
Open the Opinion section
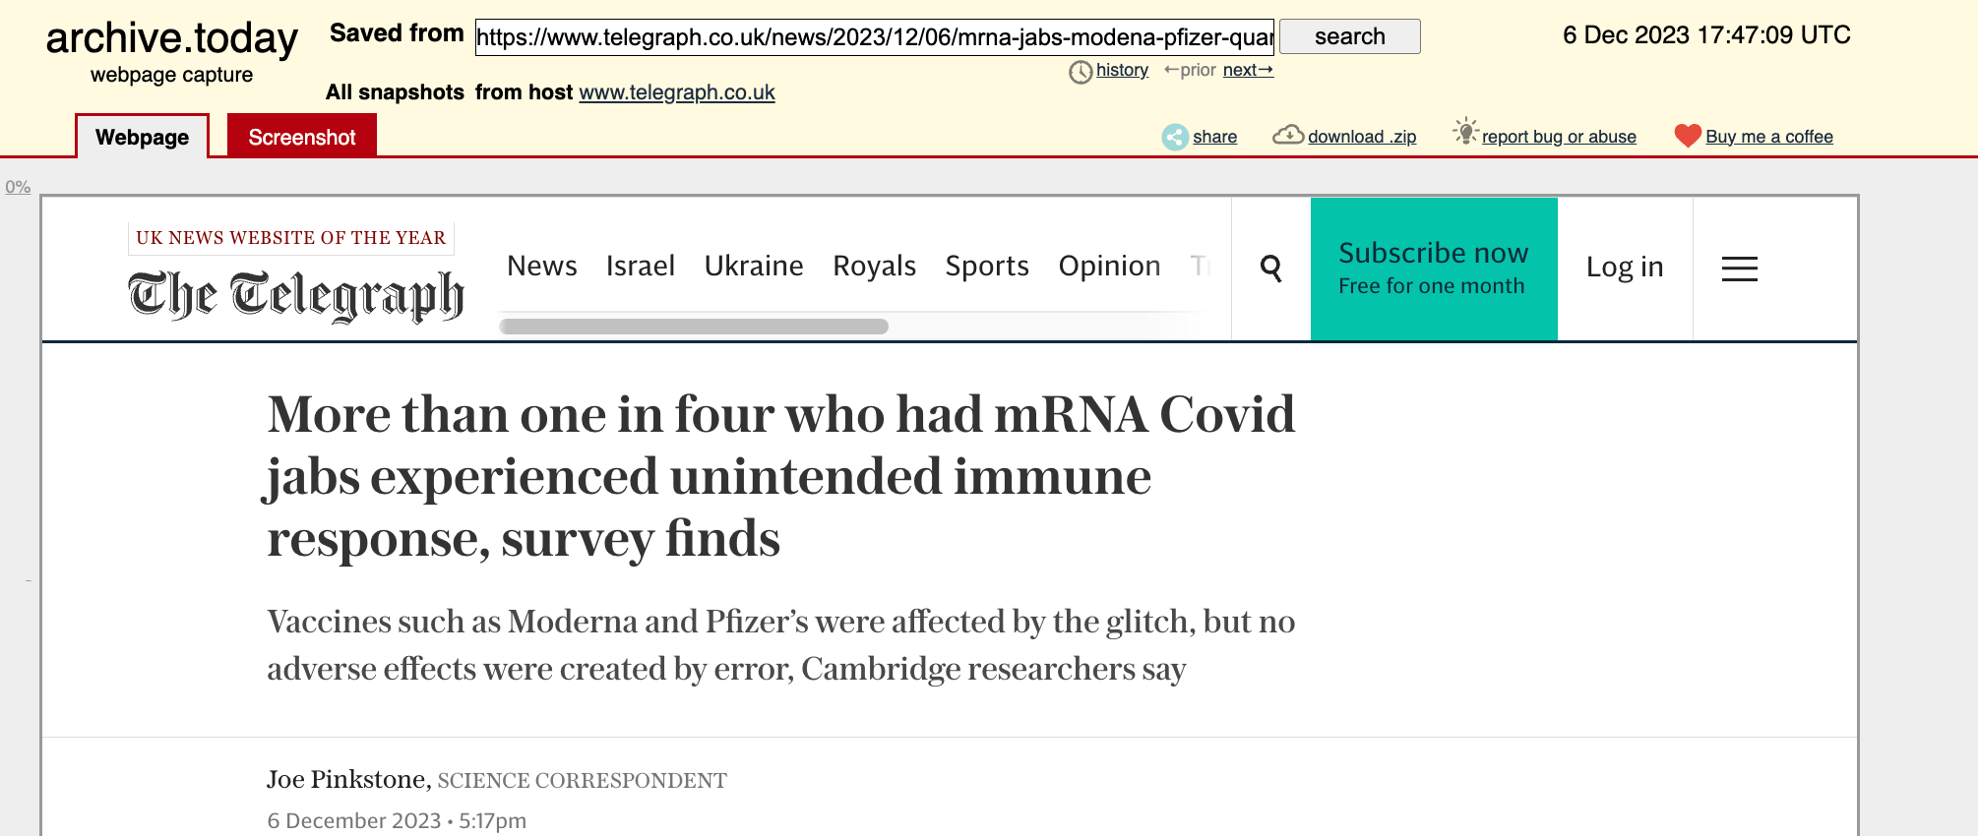1109,266
